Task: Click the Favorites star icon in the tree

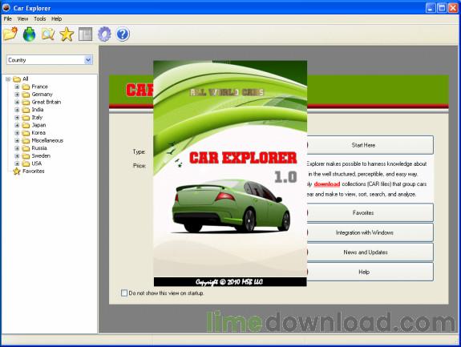Action: [17, 171]
